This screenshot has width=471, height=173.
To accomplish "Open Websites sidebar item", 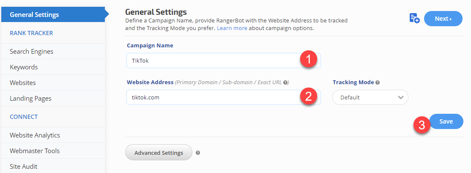I will (x=23, y=83).
